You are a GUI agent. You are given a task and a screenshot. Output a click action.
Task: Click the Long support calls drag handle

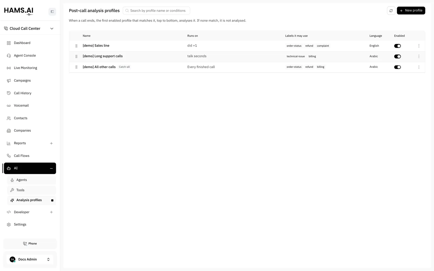[x=76, y=56]
